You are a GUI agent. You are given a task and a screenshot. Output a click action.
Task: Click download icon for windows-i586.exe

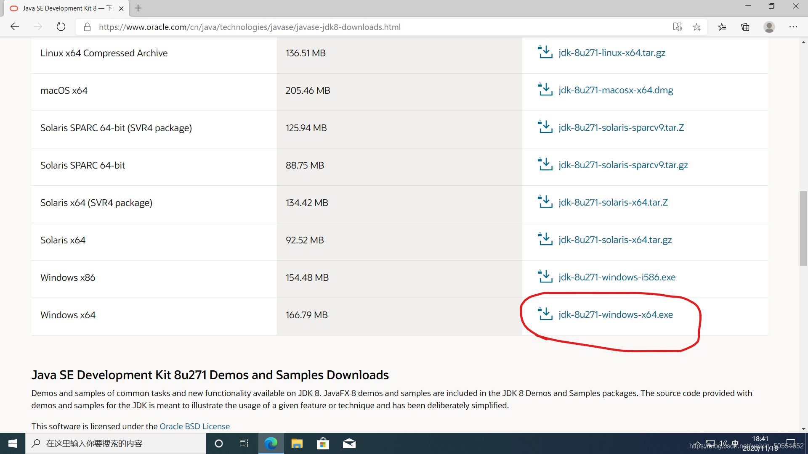[545, 277]
